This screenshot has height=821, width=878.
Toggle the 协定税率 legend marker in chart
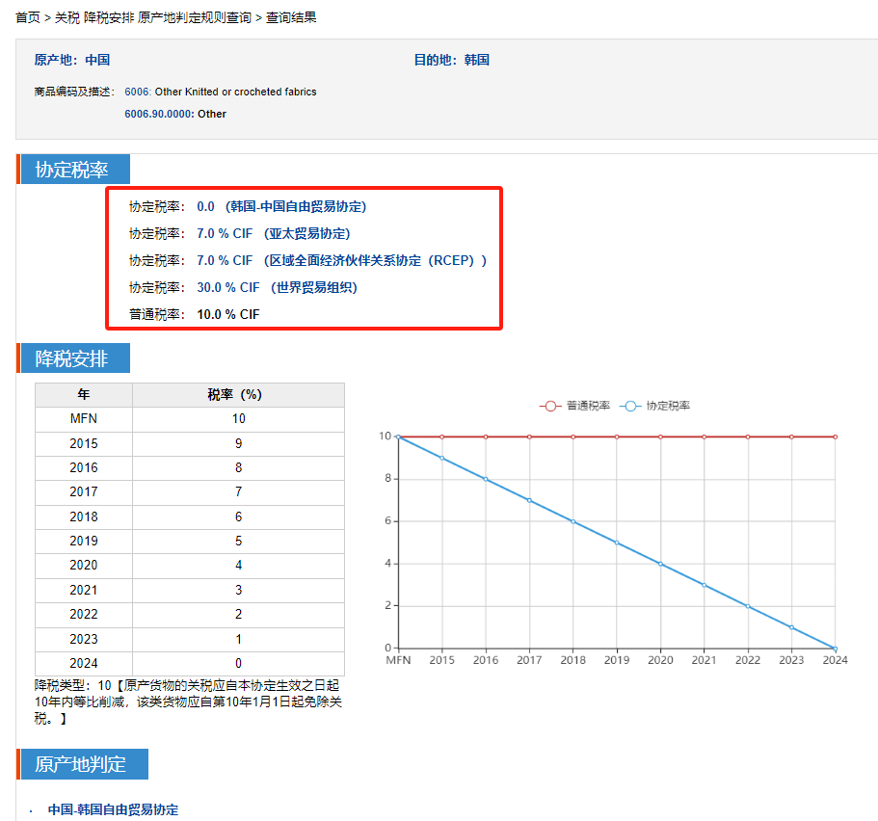pyautogui.click(x=631, y=406)
